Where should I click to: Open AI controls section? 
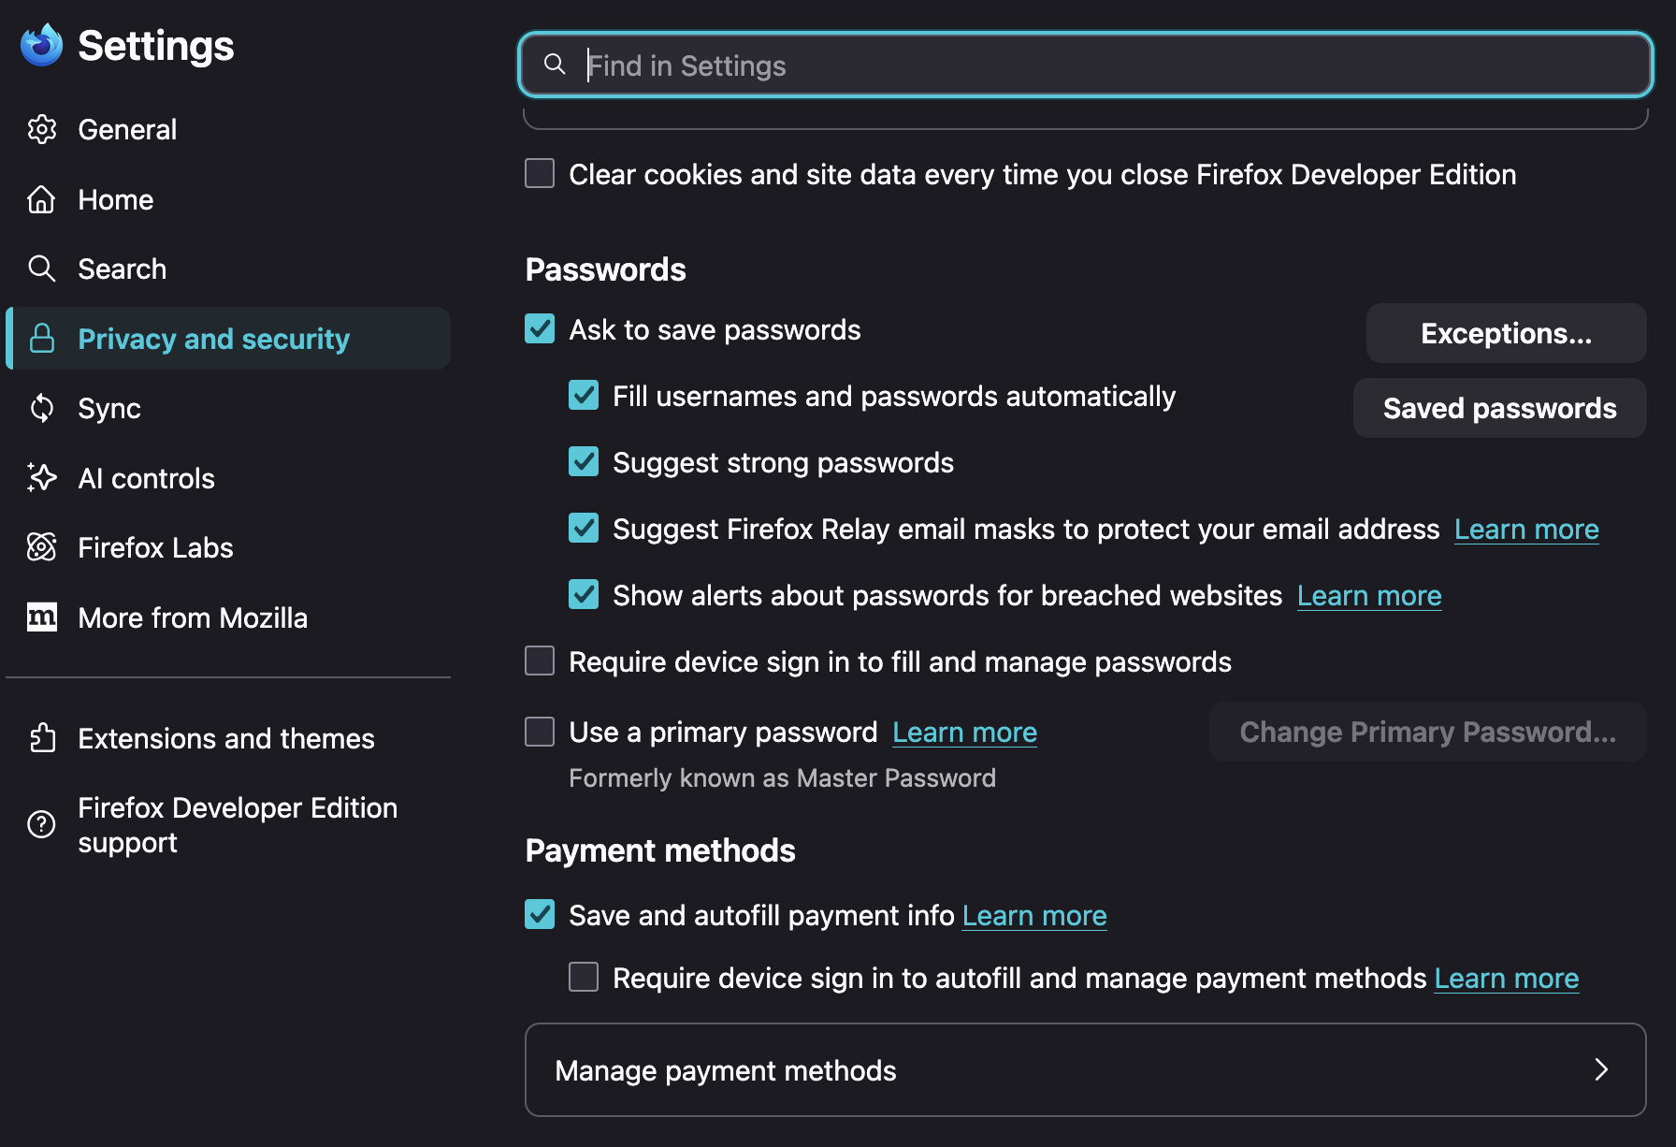(x=228, y=478)
